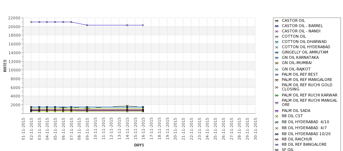Click top blue line point at 09-11-2015
The height and width of the screenshot is (151, 343).
(87, 25)
